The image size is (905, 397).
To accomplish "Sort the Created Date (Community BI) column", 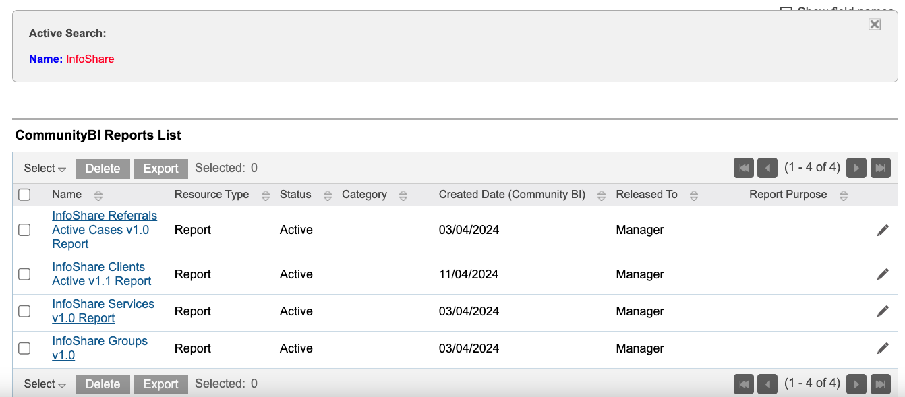I will pyautogui.click(x=601, y=195).
